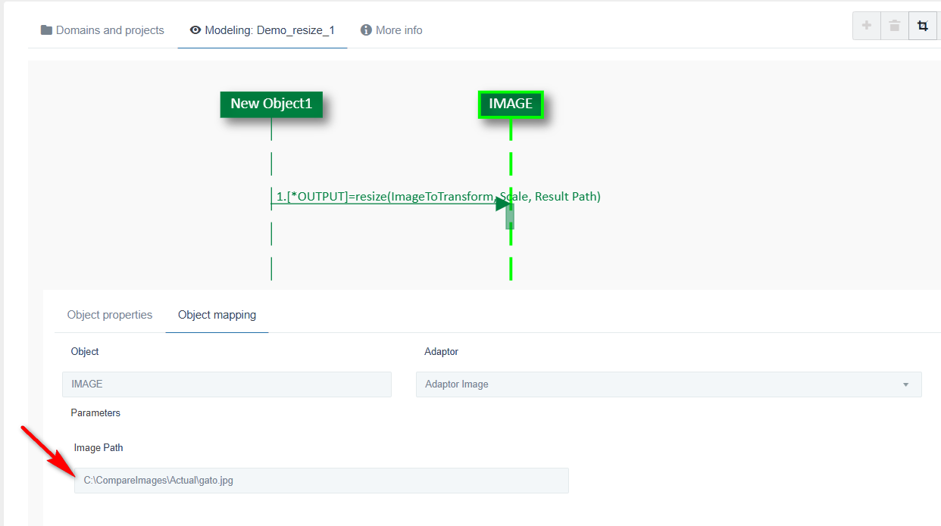This screenshot has height=526, width=941.
Task: Select the crop tool icon
Action: [922, 26]
